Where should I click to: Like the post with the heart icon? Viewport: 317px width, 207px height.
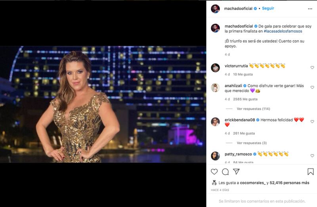pyautogui.click(x=214, y=172)
